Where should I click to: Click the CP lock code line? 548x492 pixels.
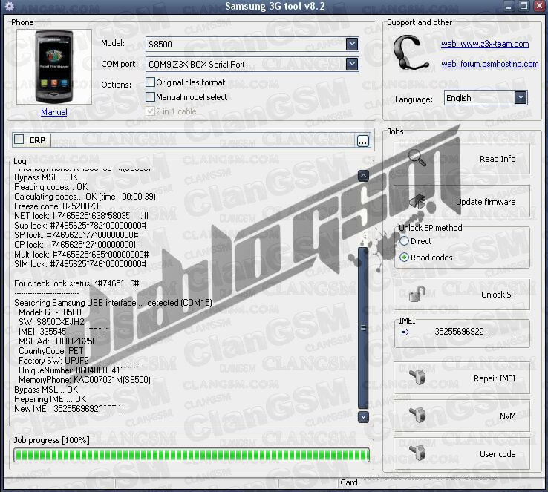pos(76,244)
